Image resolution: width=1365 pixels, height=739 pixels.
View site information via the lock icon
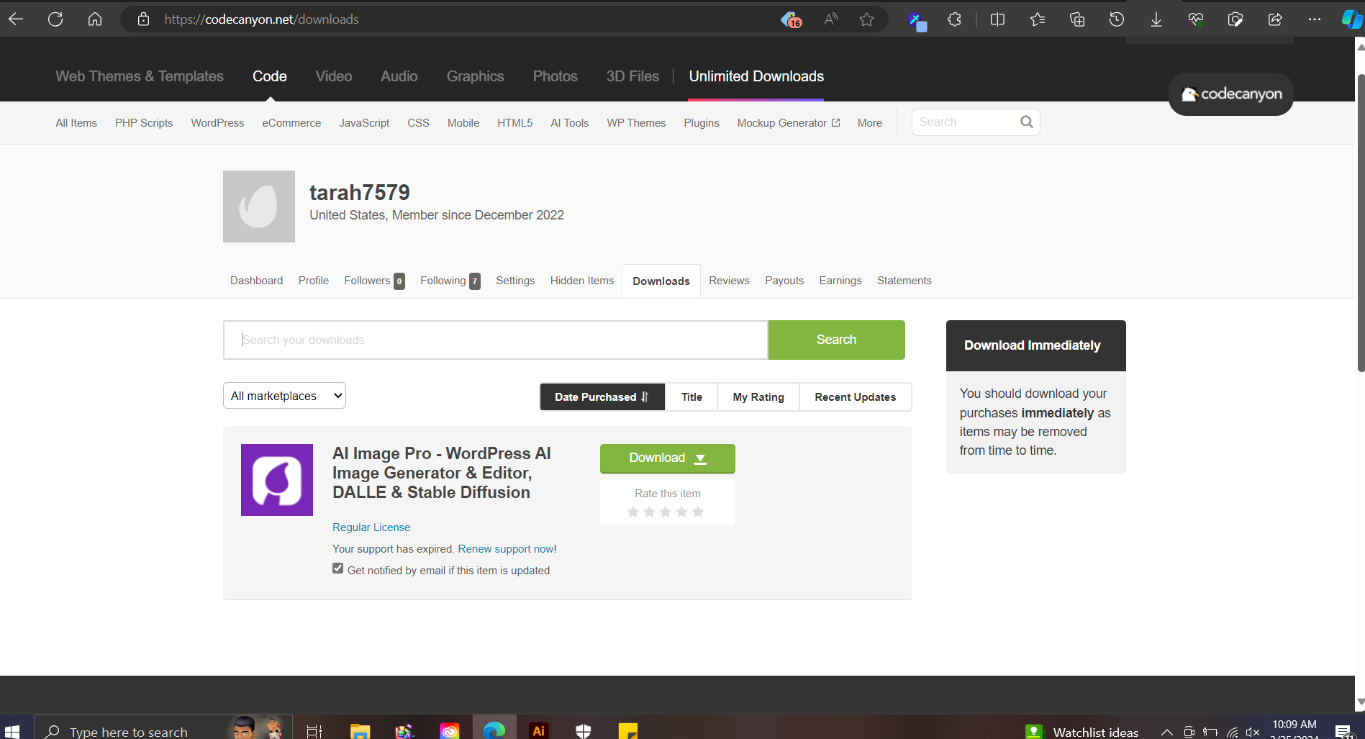tap(144, 19)
